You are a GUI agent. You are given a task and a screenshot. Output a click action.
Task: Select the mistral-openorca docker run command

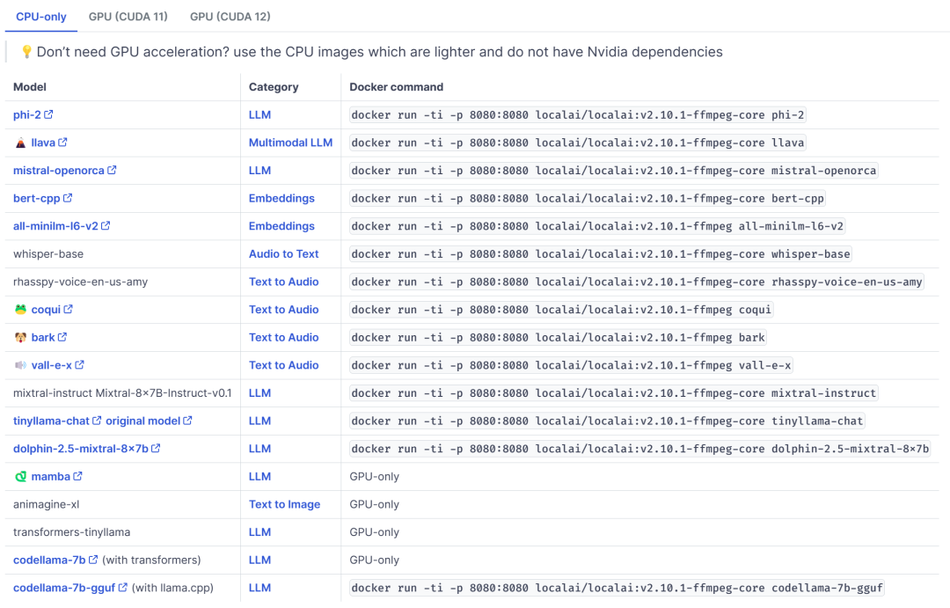pyautogui.click(x=614, y=171)
